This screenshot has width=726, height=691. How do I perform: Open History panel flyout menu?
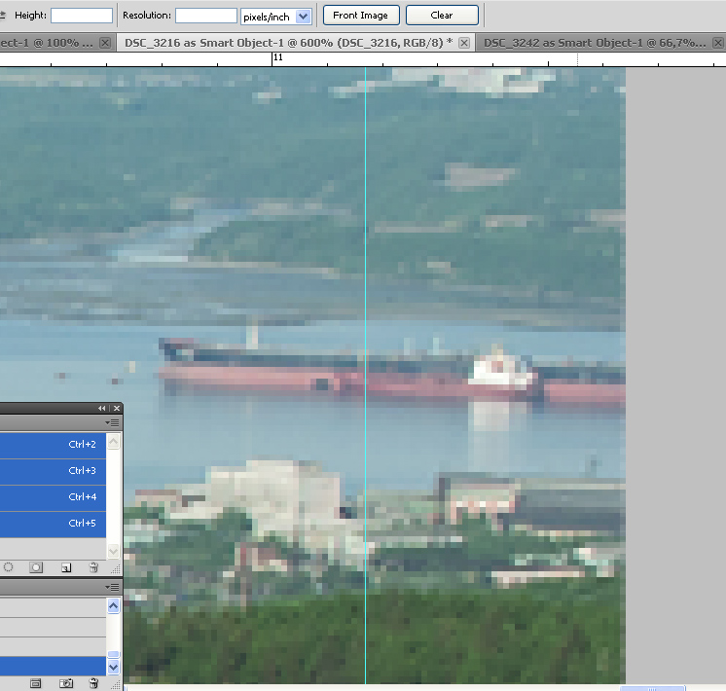[113, 588]
